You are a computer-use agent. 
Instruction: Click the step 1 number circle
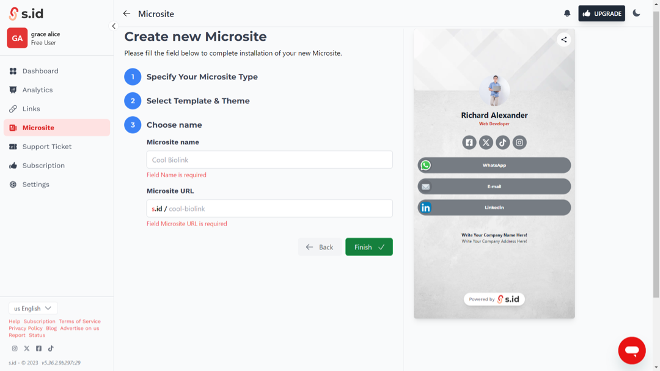(133, 76)
